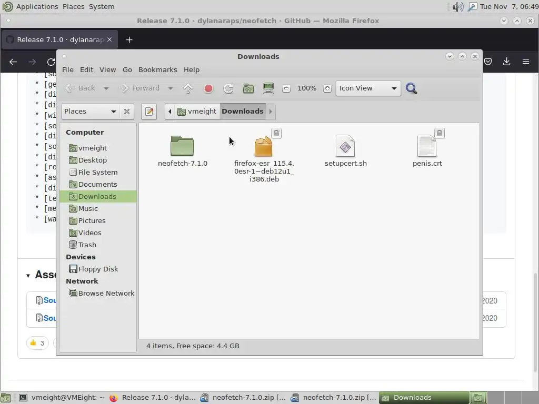
Task: Open the Edit menu
Action: (x=87, y=70)
